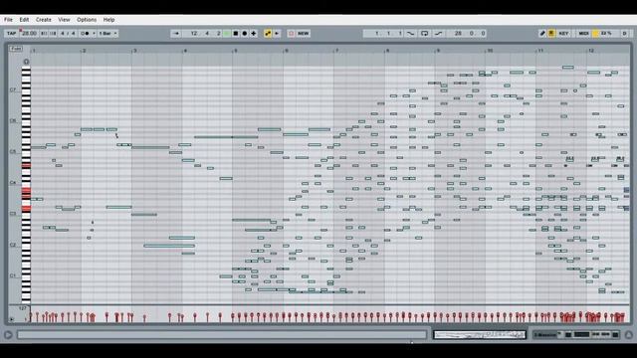Open the View menu
The image size is (637, 358).
pyautogui.click(x=64, y=20)
